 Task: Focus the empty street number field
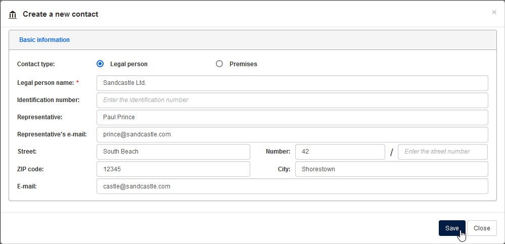click(443, 152)
